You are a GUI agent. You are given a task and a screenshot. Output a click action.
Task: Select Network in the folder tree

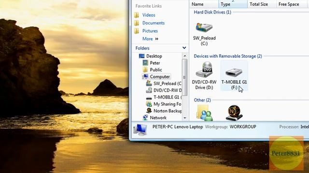(x=158, y=118)
